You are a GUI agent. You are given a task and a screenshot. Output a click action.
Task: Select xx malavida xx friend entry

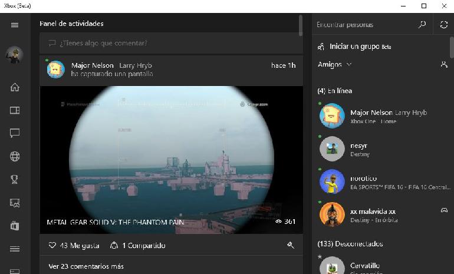coord(383,214)
